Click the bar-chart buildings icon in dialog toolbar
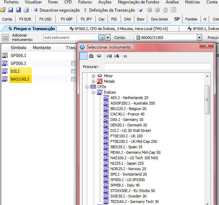The height and width of the screenshot is (205, 219). 91,56
